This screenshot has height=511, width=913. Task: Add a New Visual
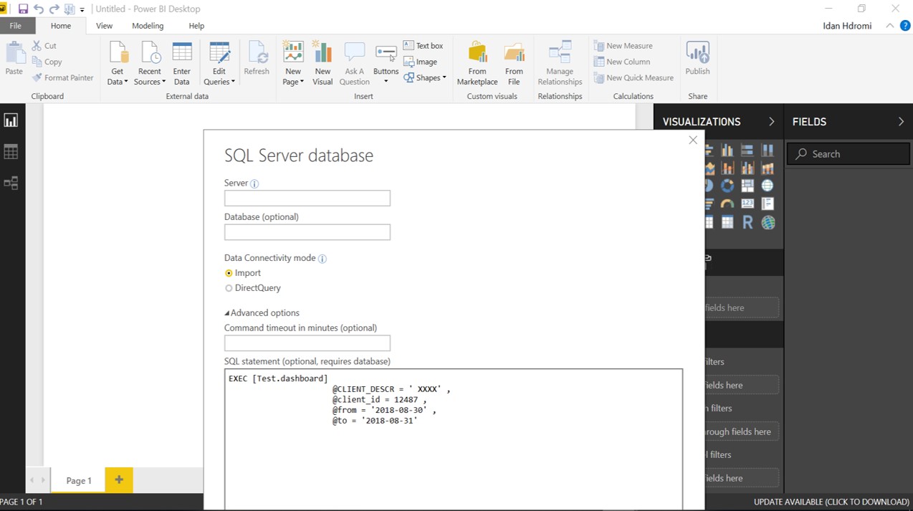(x=322, y=63)
